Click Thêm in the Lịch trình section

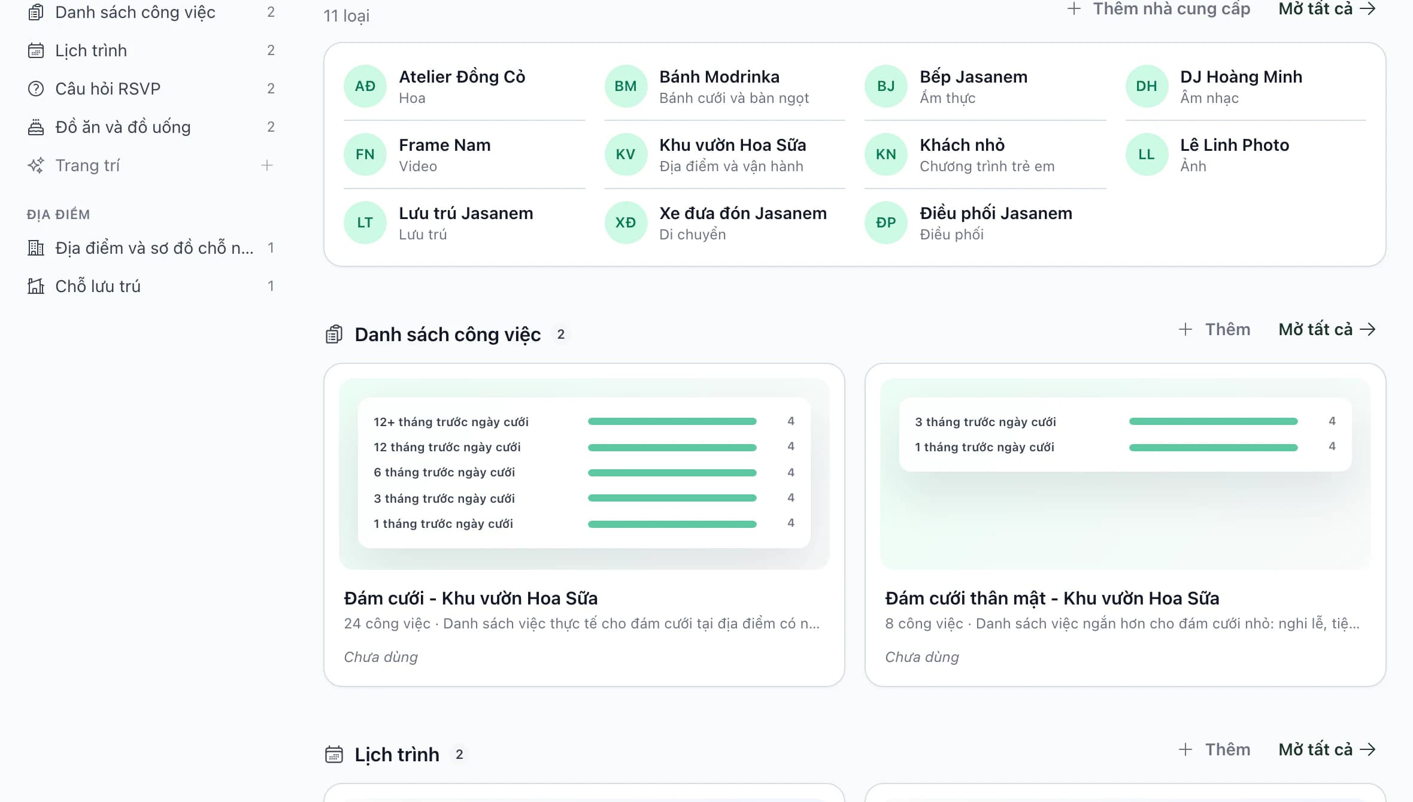tap(1214, 749)
